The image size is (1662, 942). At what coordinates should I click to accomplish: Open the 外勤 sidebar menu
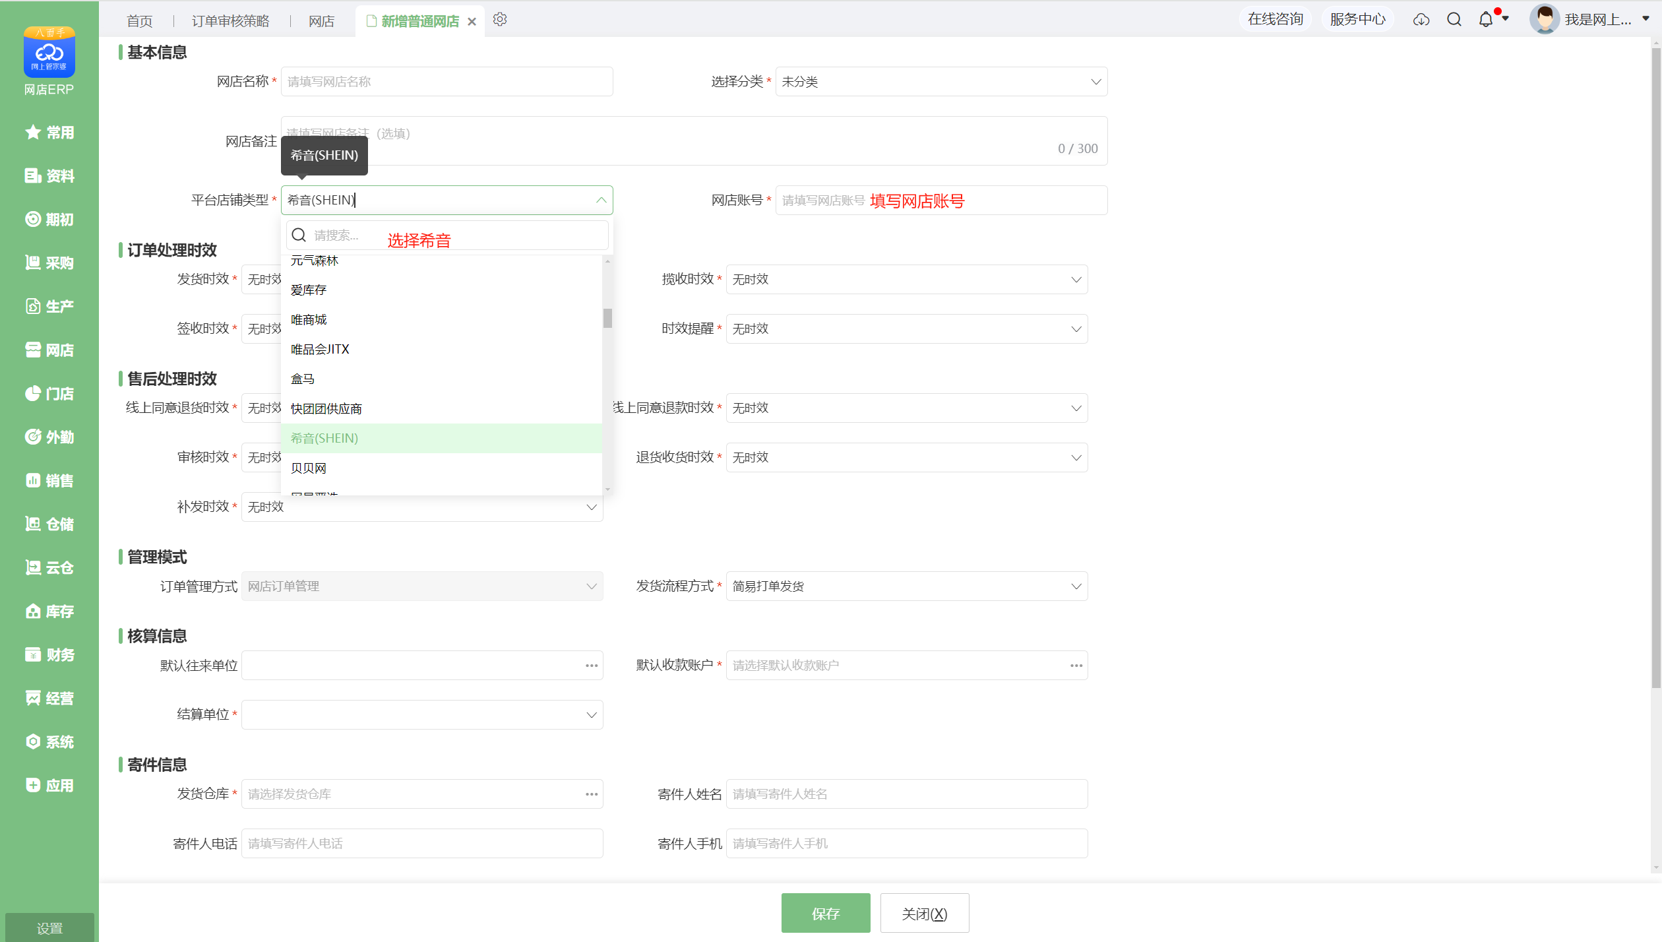point(49,437)
